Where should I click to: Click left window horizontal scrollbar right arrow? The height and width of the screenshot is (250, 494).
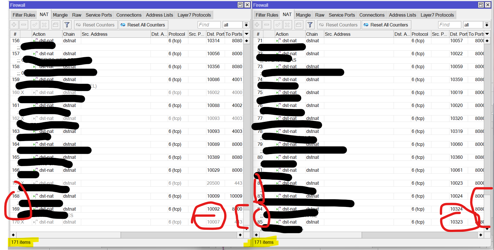click(240, 235)
